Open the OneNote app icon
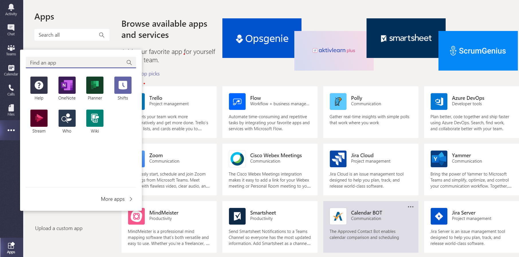This screenshot has height=257, width=519. [67, 85]
